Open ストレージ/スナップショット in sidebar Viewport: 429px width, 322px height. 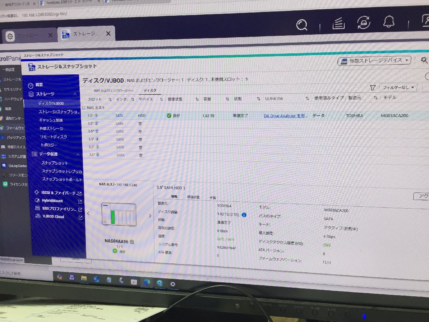59,112
